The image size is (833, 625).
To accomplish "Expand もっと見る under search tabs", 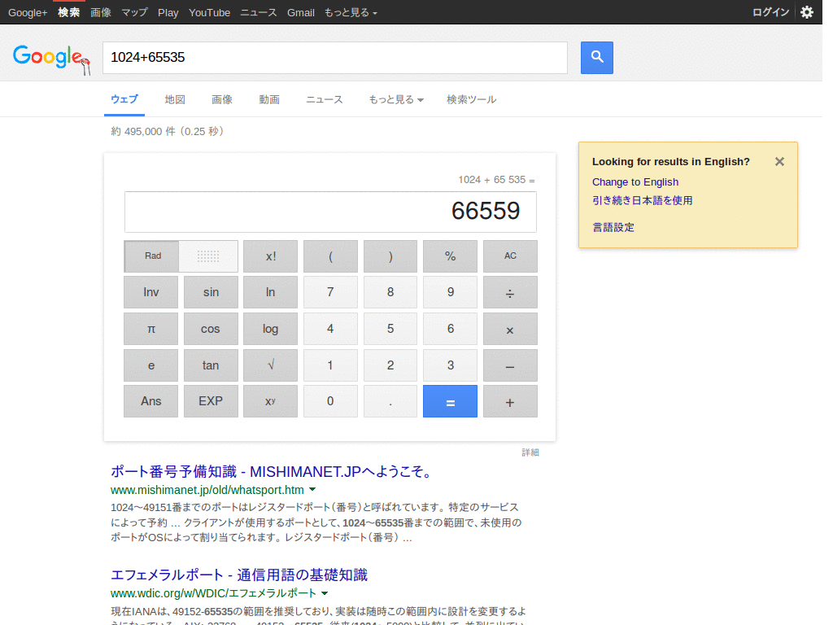I will point(396,99).
